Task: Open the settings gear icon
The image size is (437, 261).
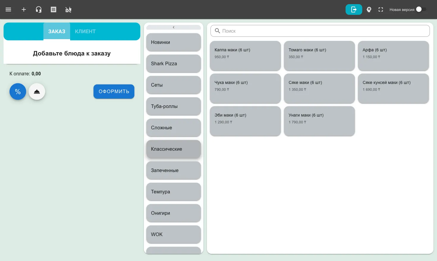Action: coord(369,9)
